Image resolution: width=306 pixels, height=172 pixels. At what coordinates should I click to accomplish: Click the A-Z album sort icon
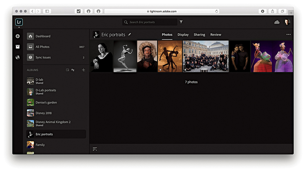pos(73,70)
